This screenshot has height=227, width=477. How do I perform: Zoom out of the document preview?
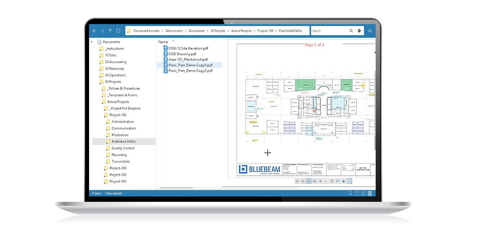pos(326,182)
